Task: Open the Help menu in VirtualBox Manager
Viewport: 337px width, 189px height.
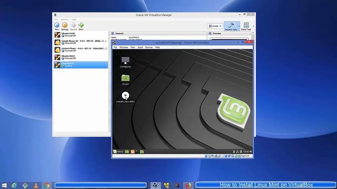Action: 74,19
